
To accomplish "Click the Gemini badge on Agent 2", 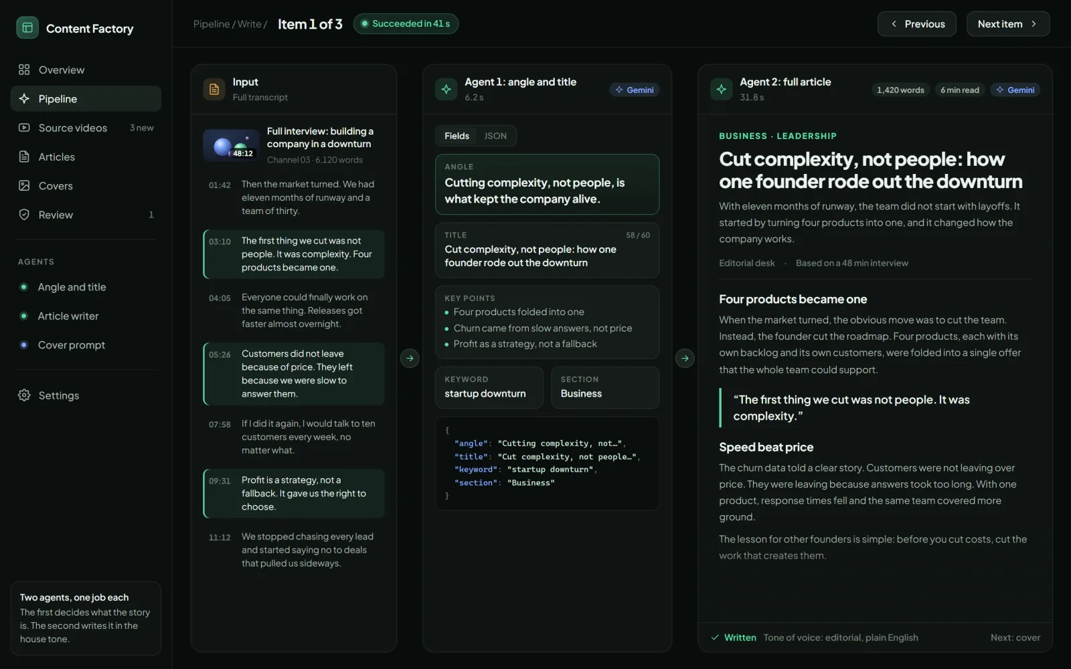I will click(1015, 90).
